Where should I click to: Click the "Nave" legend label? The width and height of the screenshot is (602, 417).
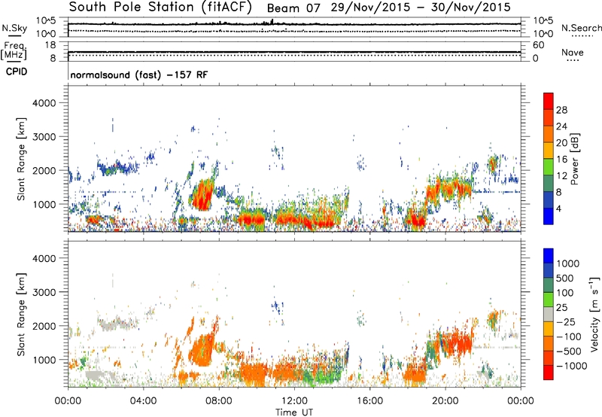tap(573, 52)
